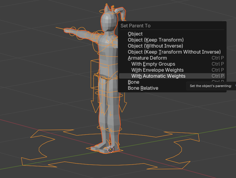Pick Object (Without Inverse) from menu
This screenshot has height=178, width=236.
pos(155,46)
